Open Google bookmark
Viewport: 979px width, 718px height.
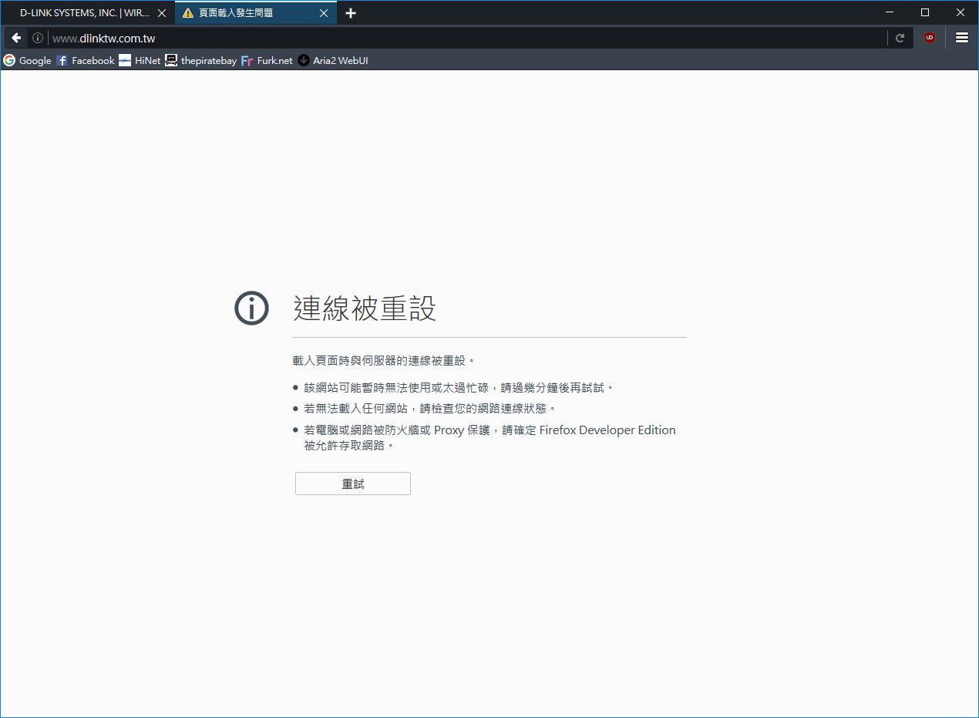pos(27,60)
